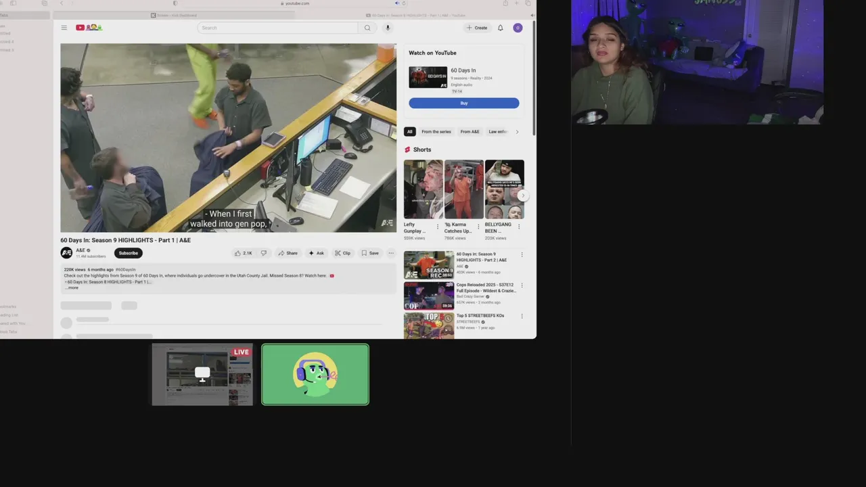This screenshot has width=866, height=487.
Task: Share the video
Action: pos(288,253)
